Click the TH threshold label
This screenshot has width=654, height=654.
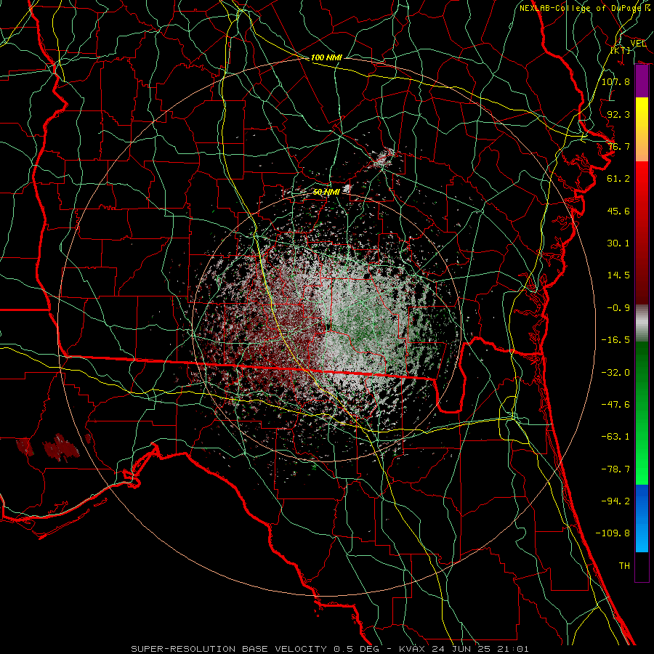point(624,566)
